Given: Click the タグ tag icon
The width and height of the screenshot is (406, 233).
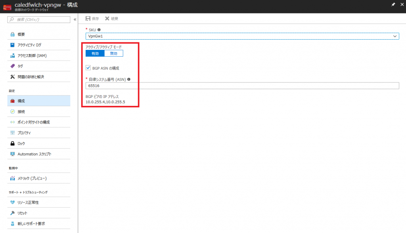Looking at the screenshot, I should point(12,66).
